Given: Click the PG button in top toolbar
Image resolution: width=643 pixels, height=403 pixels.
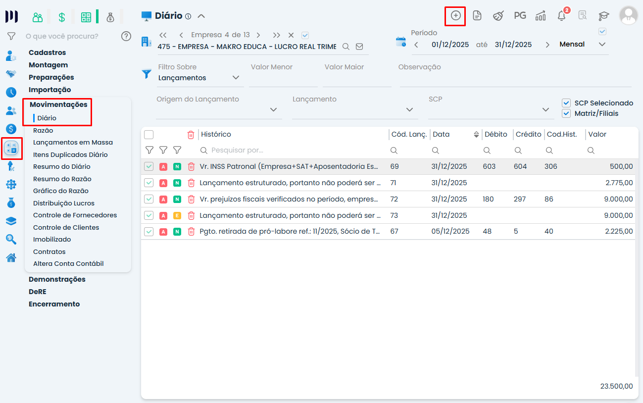Looking at the screenshot, I should [520, 16].
